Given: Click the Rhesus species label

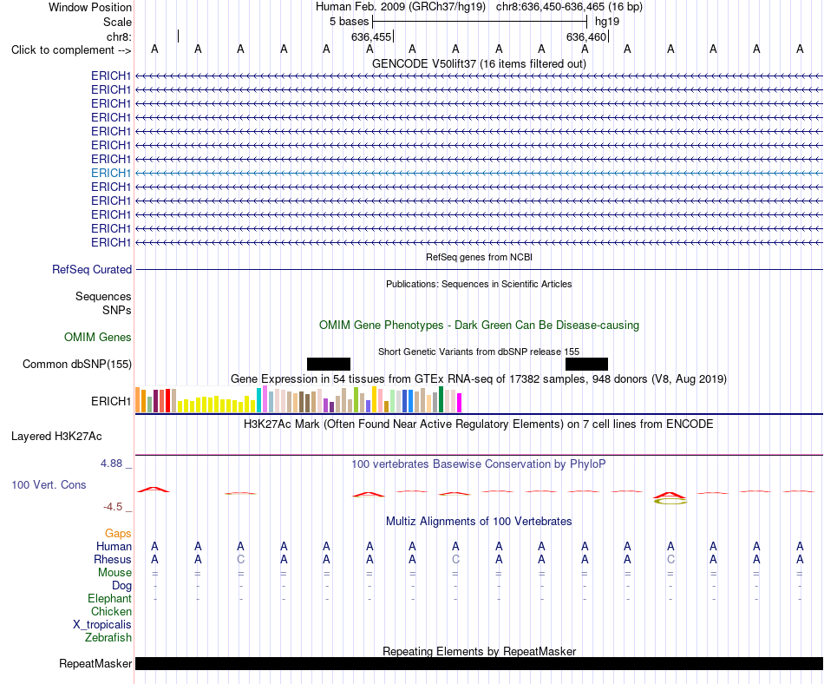Looking at the screenshot, I should [113, 559].
